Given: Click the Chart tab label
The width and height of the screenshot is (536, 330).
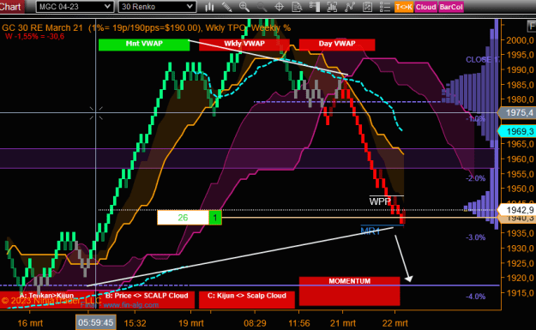Looking at the screenshot, I should pyautogui.click(x=11, y=7).
